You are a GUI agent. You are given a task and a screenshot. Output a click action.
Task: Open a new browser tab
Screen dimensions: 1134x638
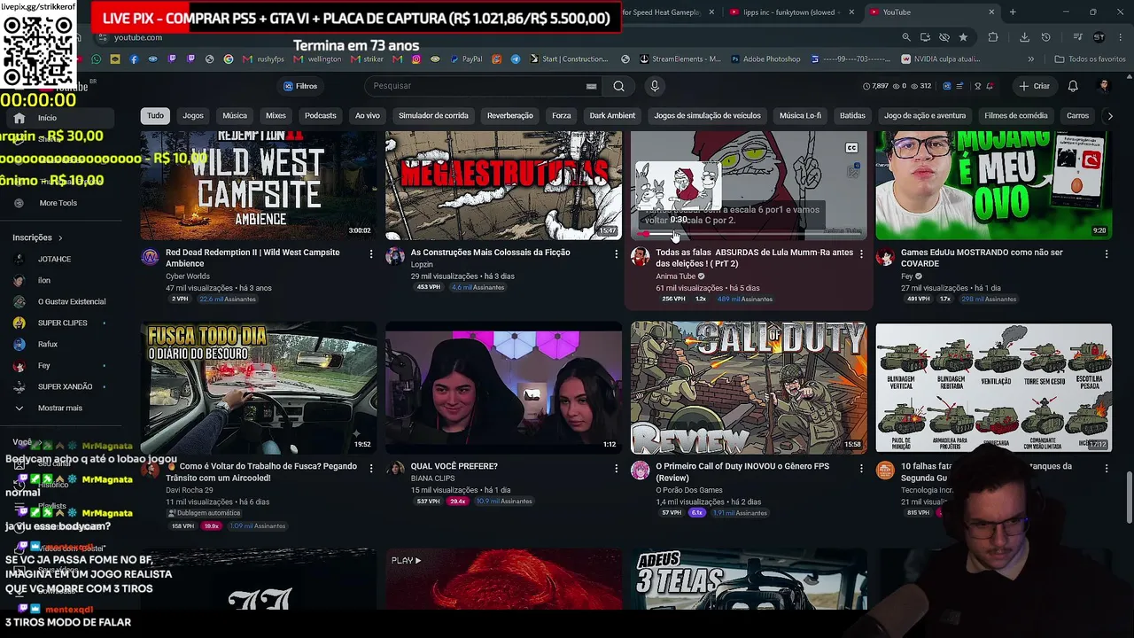pyautogui.click(x=1013, y=12)
